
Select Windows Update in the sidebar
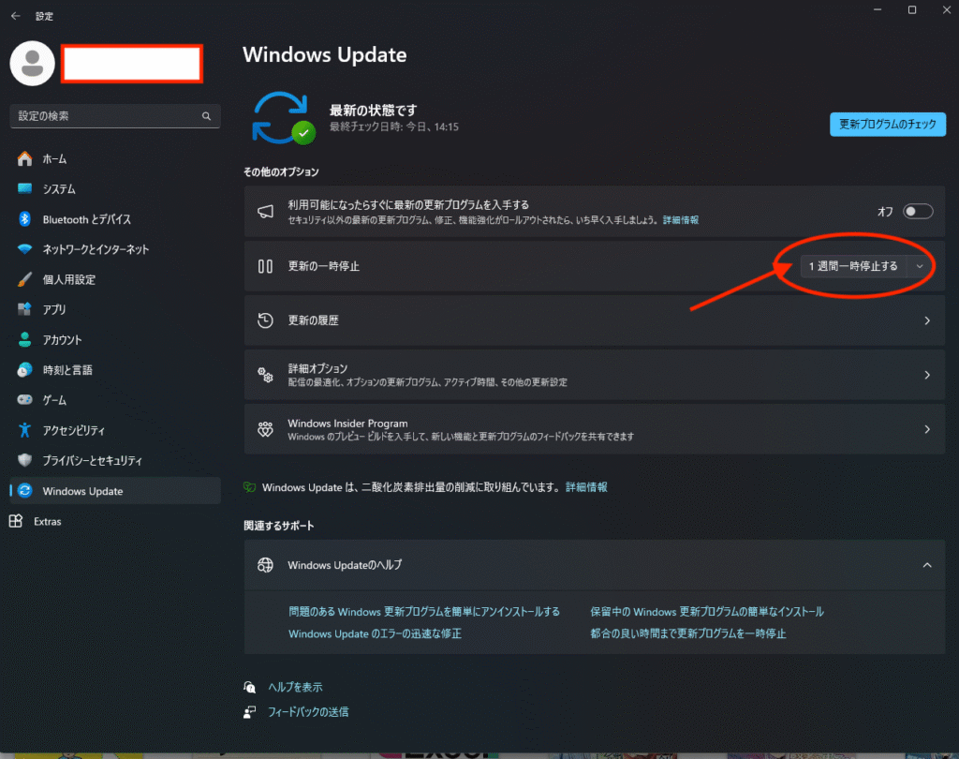(x=115, y=491)
